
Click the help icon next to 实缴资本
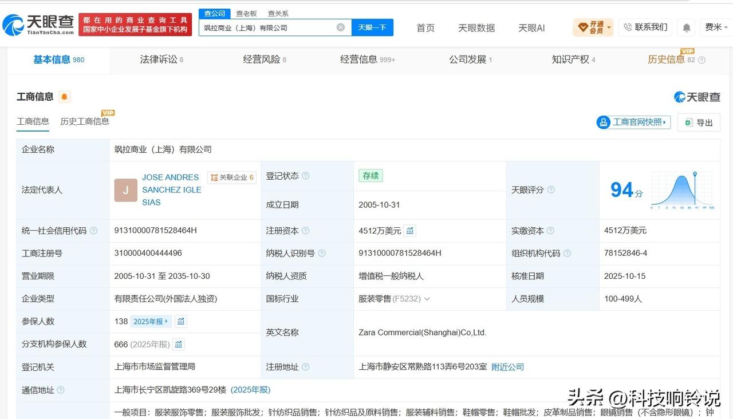pyautogui.click(x=550, y=231)
